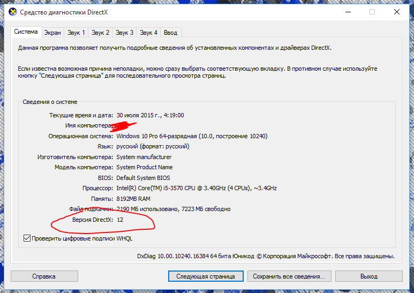The width and height of the screenshot is (414, 293).
Task: Close the DirectX diagnostic window
Action: point(397,12)
